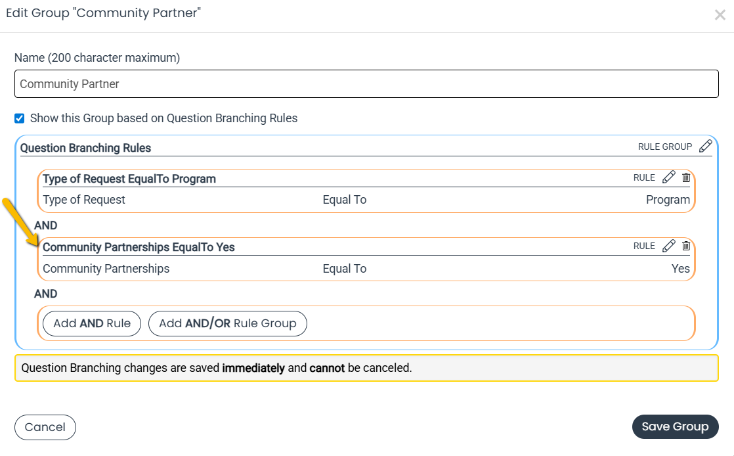The height and width of the screenshot is (456, 734).
Task: Add AND Rule button
Action: 92,323
